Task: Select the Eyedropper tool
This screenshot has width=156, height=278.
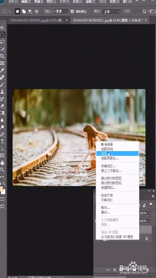Action: pyautogui.click(x=2, y=70)
